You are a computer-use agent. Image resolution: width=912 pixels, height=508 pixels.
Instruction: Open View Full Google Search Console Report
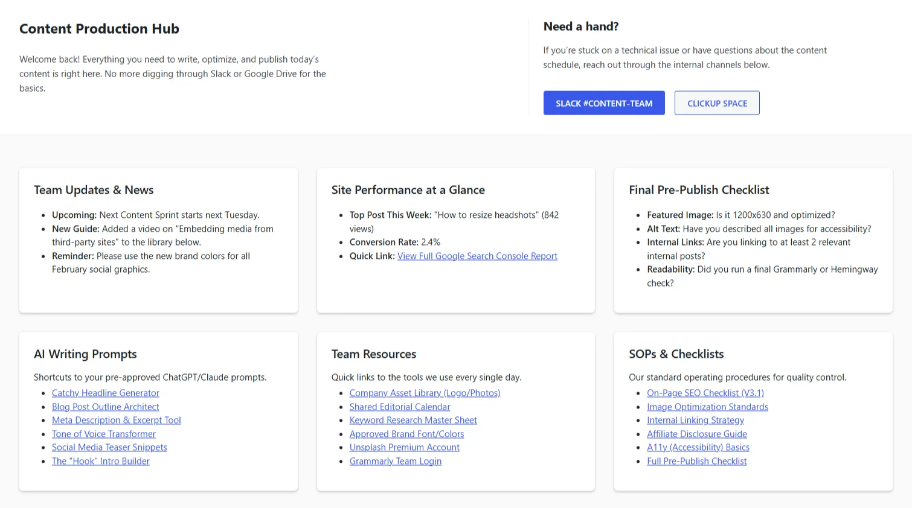click(x=477, y=256)
